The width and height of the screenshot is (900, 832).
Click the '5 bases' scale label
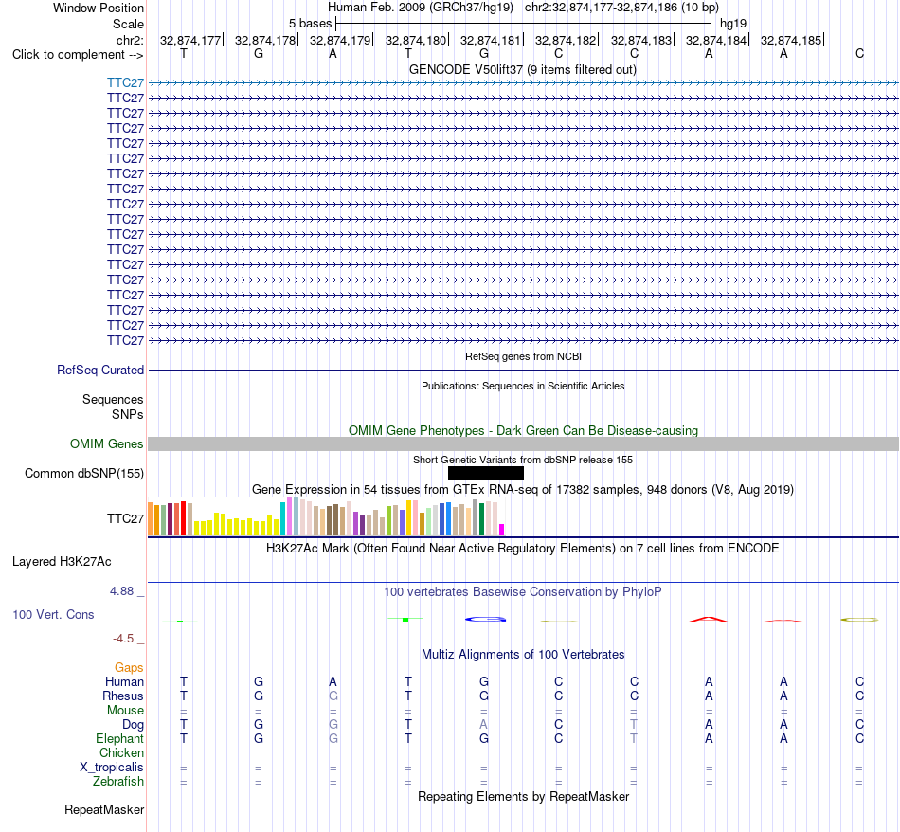(310, 24)
